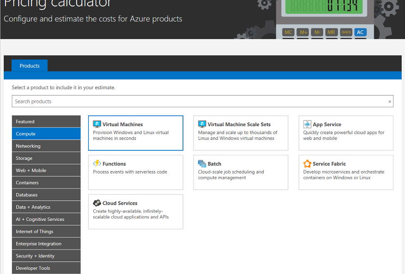The width and height of the screenshot is (405, 274).
Task: Select the Internet of Things category
Action: (x=46, y=231)
